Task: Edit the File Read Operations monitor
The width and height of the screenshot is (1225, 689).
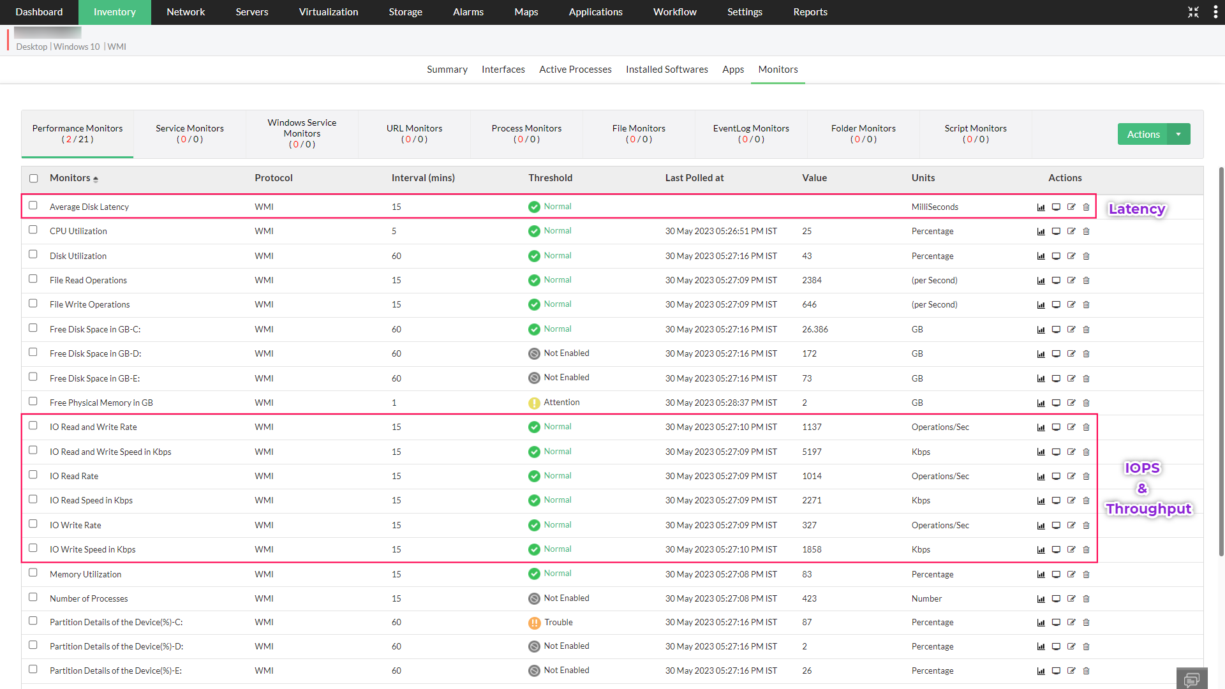Action: [x=1071, y=281]
